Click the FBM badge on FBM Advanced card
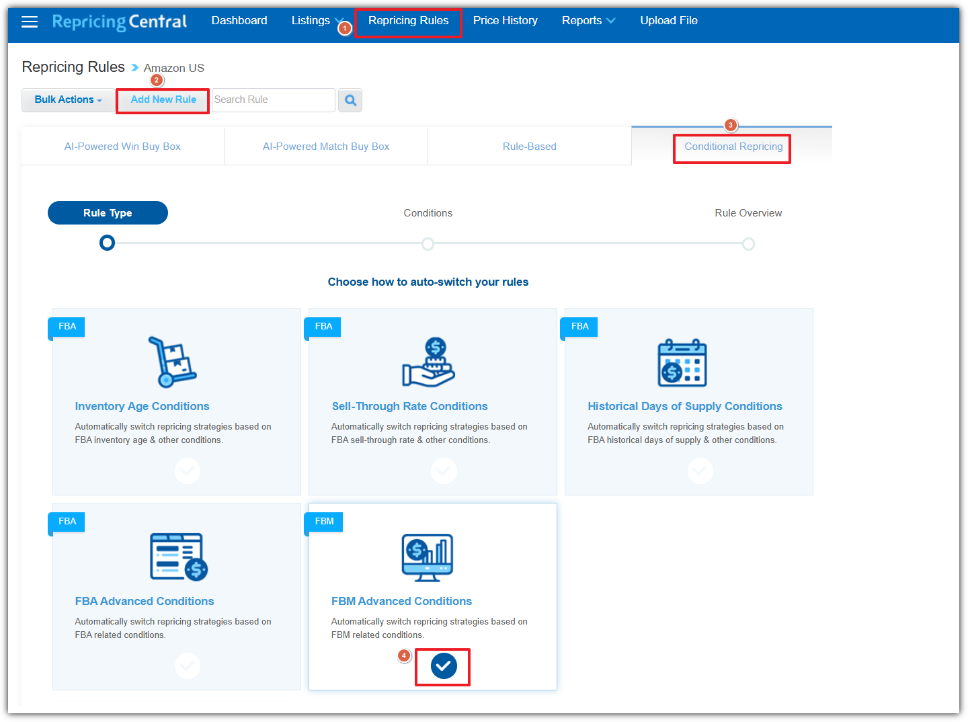The image size is (968, 722). pos(325,522)
